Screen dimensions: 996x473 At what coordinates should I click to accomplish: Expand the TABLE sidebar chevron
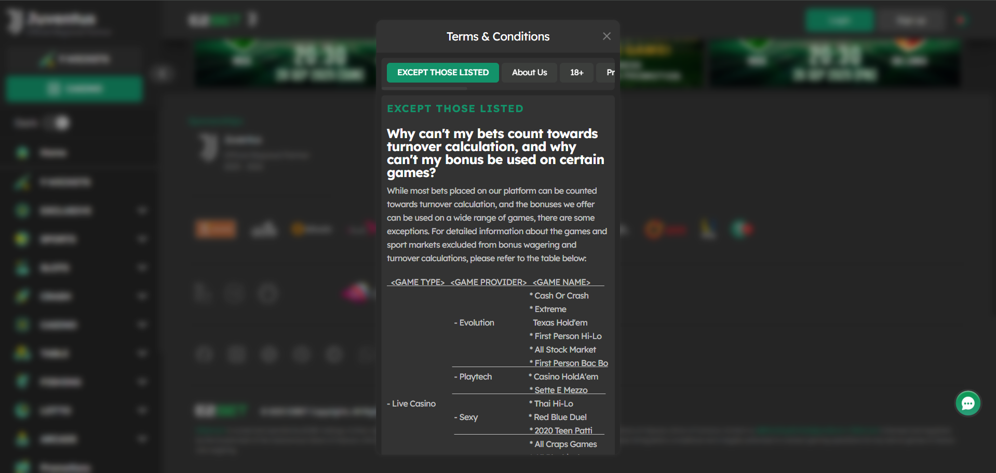tap(142, 353)
